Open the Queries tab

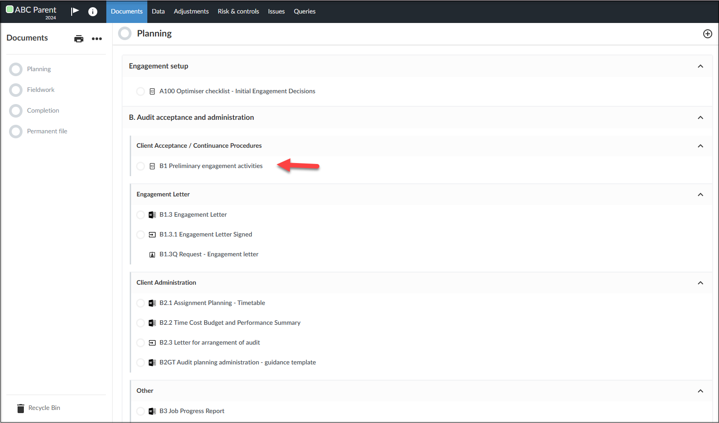305,12
